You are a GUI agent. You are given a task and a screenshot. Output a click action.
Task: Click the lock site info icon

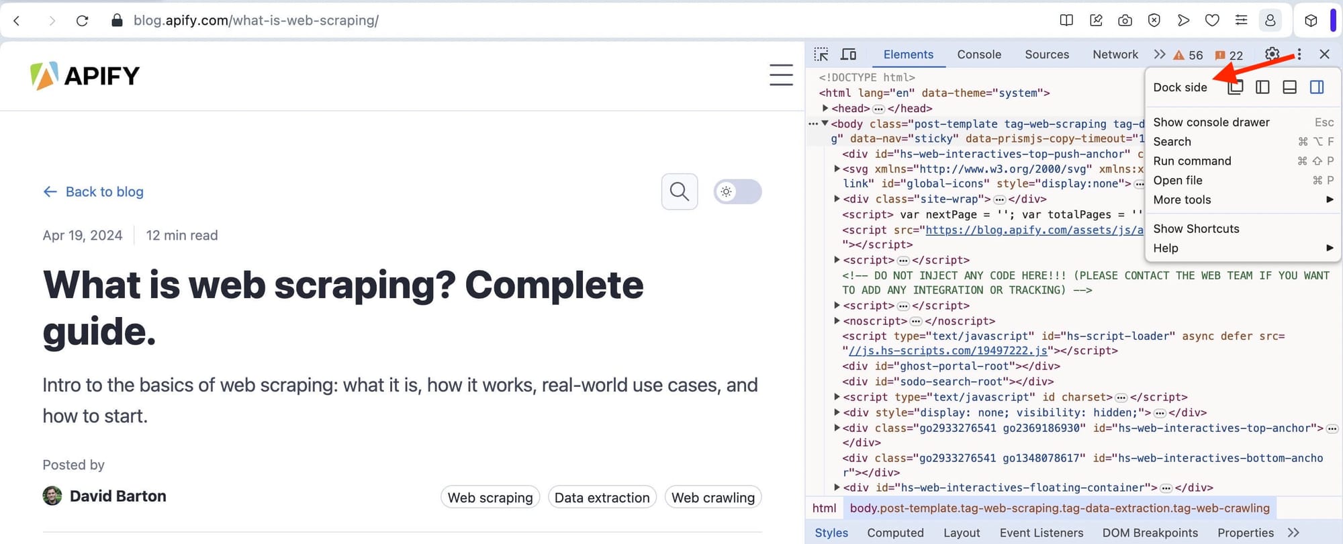(117, 21)
